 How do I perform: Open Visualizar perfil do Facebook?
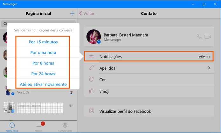149,111
